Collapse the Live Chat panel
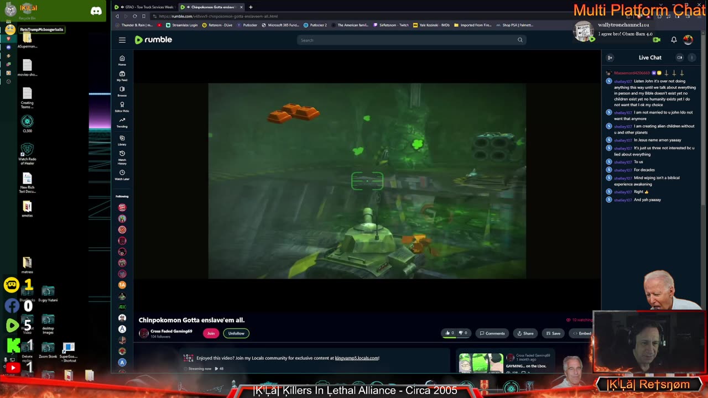The image size is (708, 398). [x=610, y=57]
